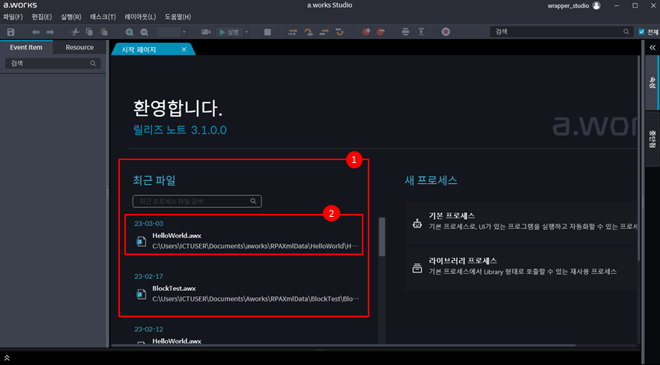Expand the bottom panel with double up-chevron
Screen dimensions: 660x365
(7, 358)
